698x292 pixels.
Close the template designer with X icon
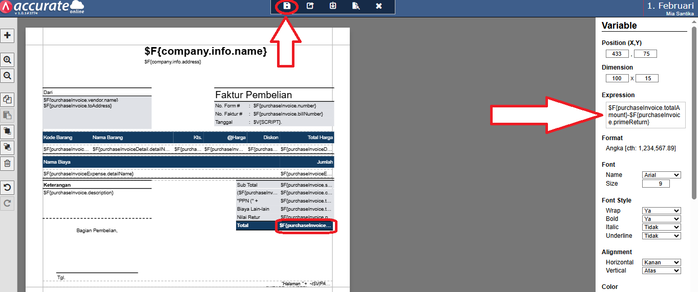(x=379, y=6)
